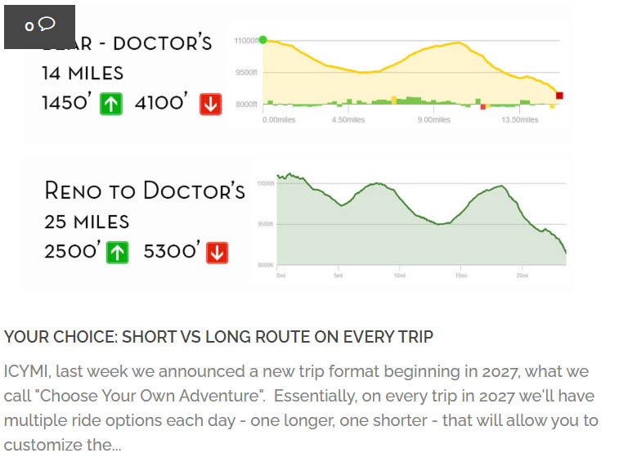
Task: Click green up arrow beside 1450'
Action: coord(111,104)
